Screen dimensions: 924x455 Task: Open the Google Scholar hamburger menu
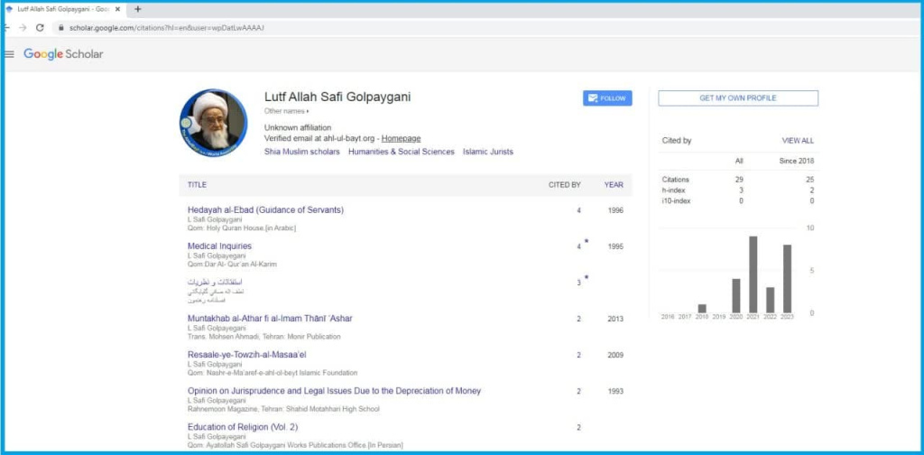click(10, 54)
